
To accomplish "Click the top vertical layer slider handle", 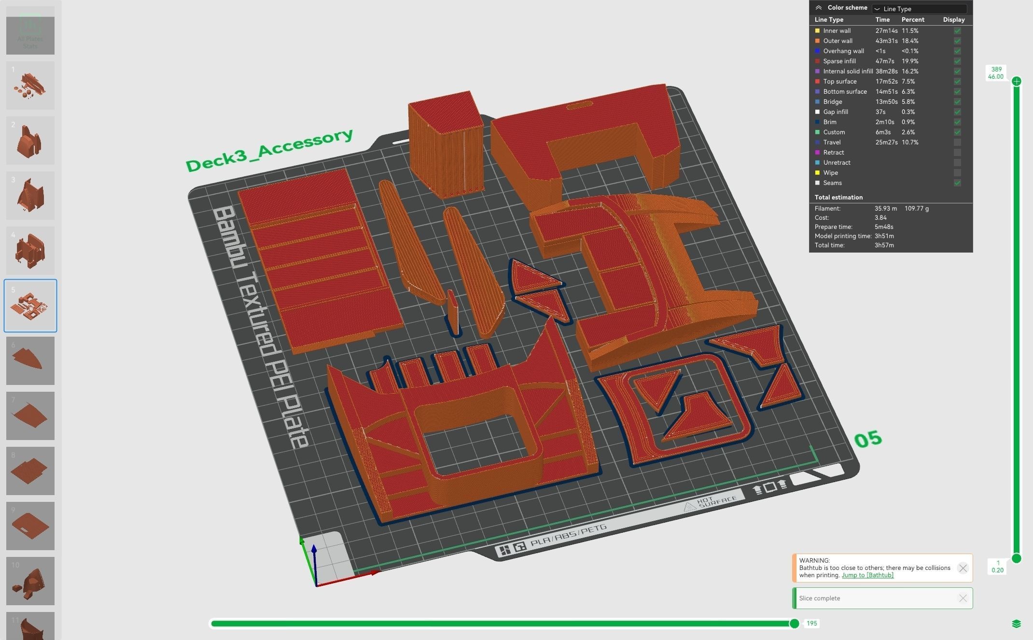I will (1016, 81).
